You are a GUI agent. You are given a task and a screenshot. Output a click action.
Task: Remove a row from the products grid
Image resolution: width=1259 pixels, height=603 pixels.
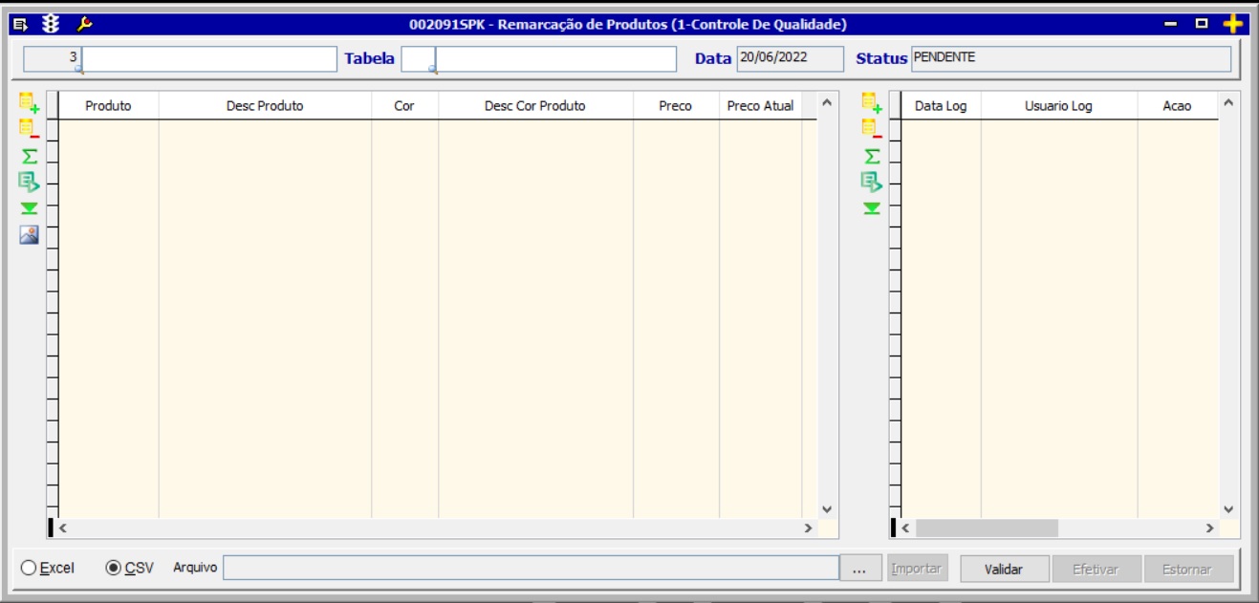(29, 128)
